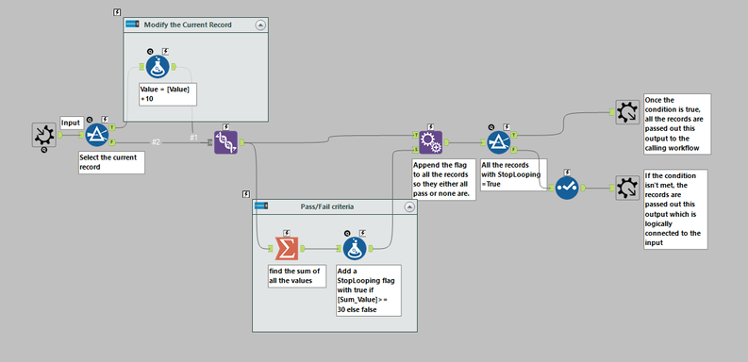The height and width of the screenshot is (362, 748).
Task: Select the Macro Input tool icon
Action: coord(44,135)
